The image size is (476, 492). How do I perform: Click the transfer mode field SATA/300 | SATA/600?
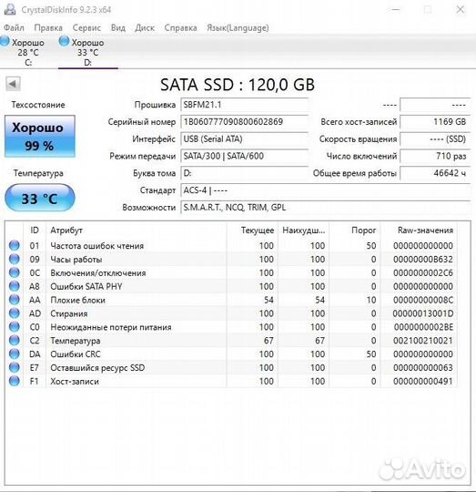click(x=245, y=156)
